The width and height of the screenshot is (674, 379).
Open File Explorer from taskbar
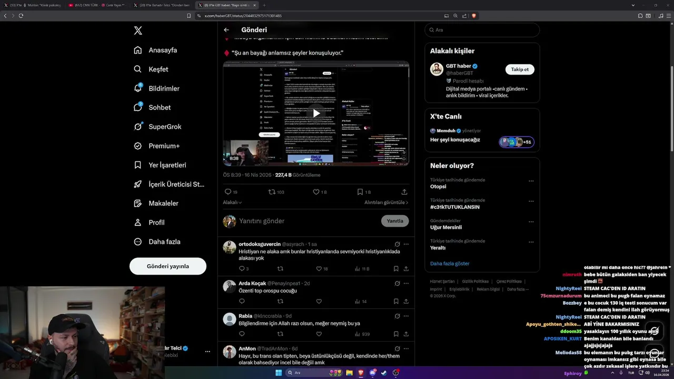click(349, 373)
